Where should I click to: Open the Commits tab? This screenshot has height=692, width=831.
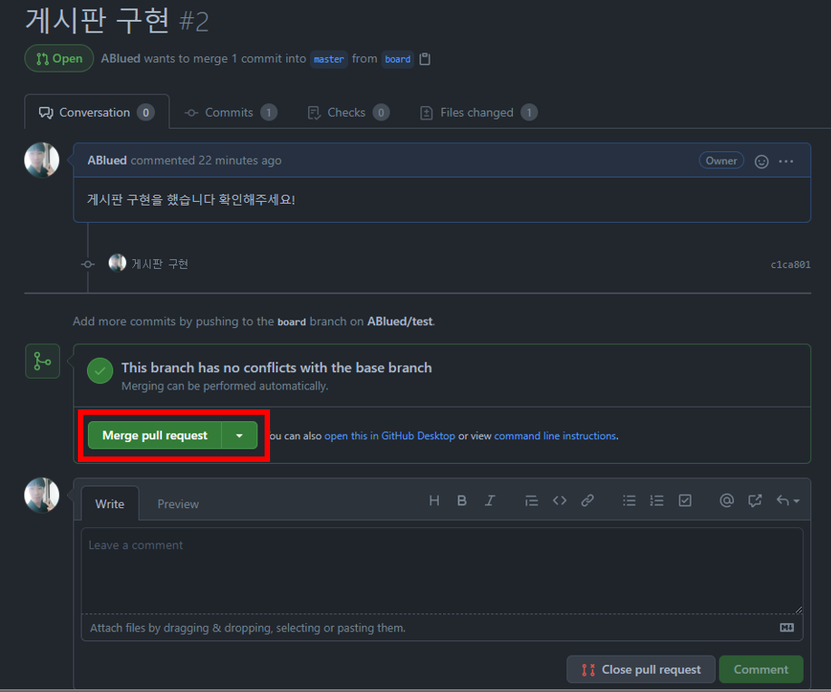(x=230, y=112)
